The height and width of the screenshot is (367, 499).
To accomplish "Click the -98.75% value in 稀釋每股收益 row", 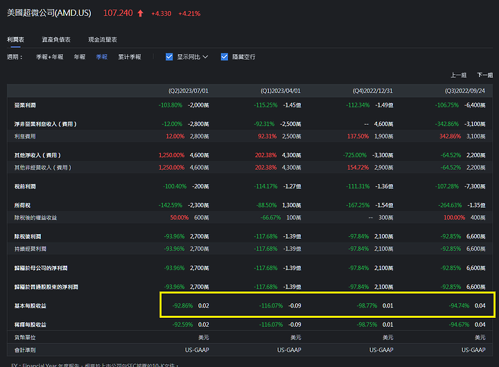I will (367, 325).
